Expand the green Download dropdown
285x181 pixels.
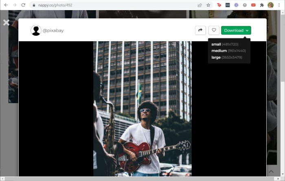(236, 30)
